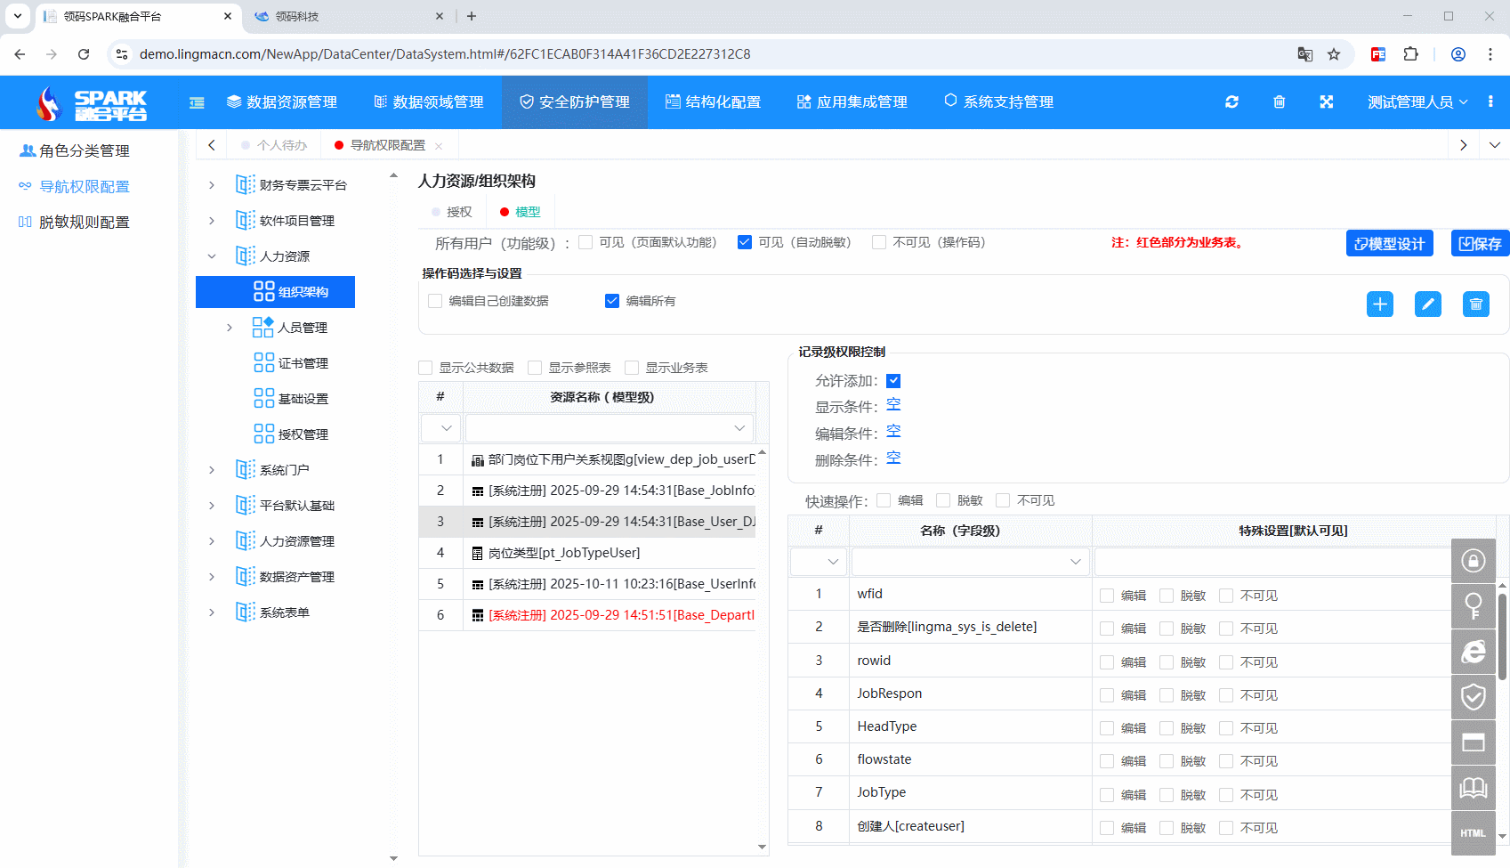Viewport: 1510px width, 868px height.
Task: Expand the 系统门户 tree node
Action: pos(211,469)
